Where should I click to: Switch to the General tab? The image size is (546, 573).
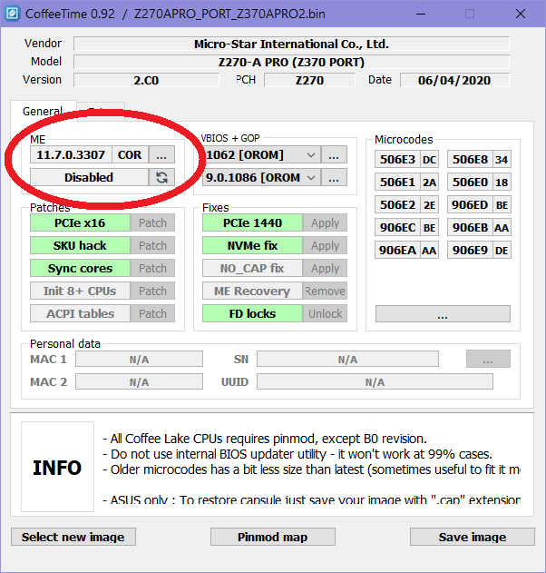coord(43,111)
